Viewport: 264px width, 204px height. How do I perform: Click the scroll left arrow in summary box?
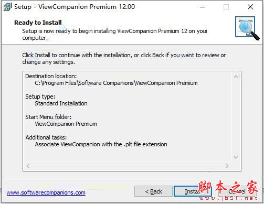pyautogui.click(x=28, y=166)
